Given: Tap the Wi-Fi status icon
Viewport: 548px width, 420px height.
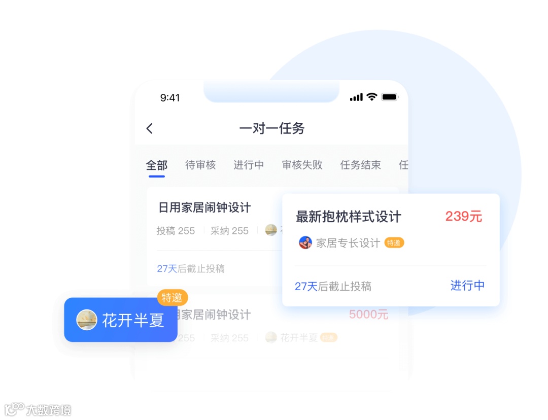Looking at the screenshot, I should tap(372, 97).
